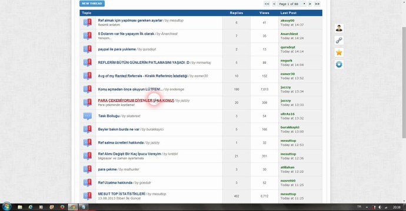This screenshot has height=211, width=406.
Task: Open thread 'Task Bolluğu'
Action: [x=109, y=116]
